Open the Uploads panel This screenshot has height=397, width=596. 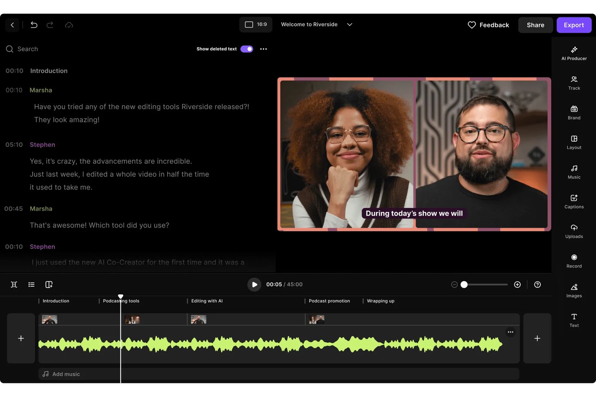(x=574, y=231)
